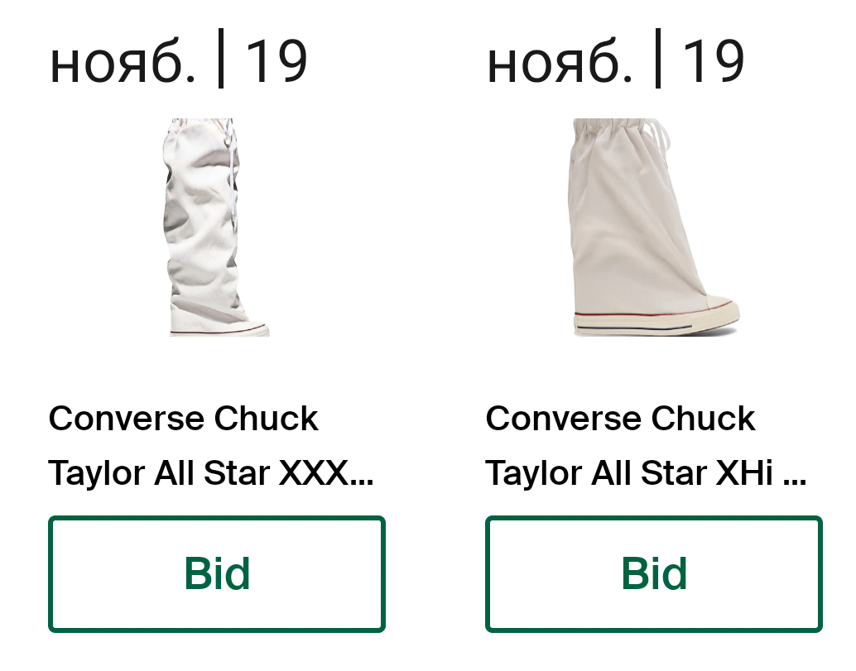
Task: Click the vertical date separator on right card
Action: click(658, 59)
